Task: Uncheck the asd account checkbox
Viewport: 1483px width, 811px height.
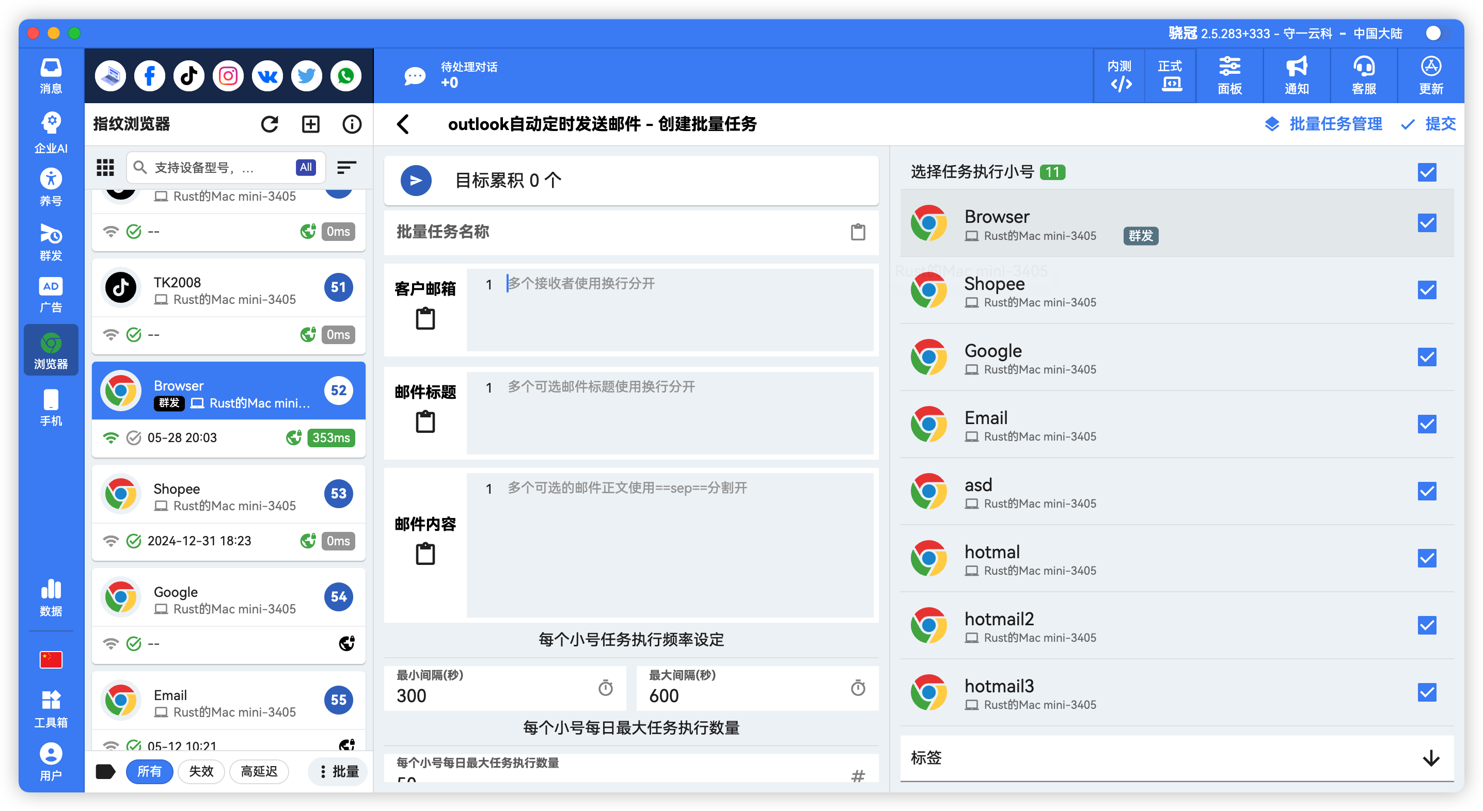Action: coord(1427,491)
